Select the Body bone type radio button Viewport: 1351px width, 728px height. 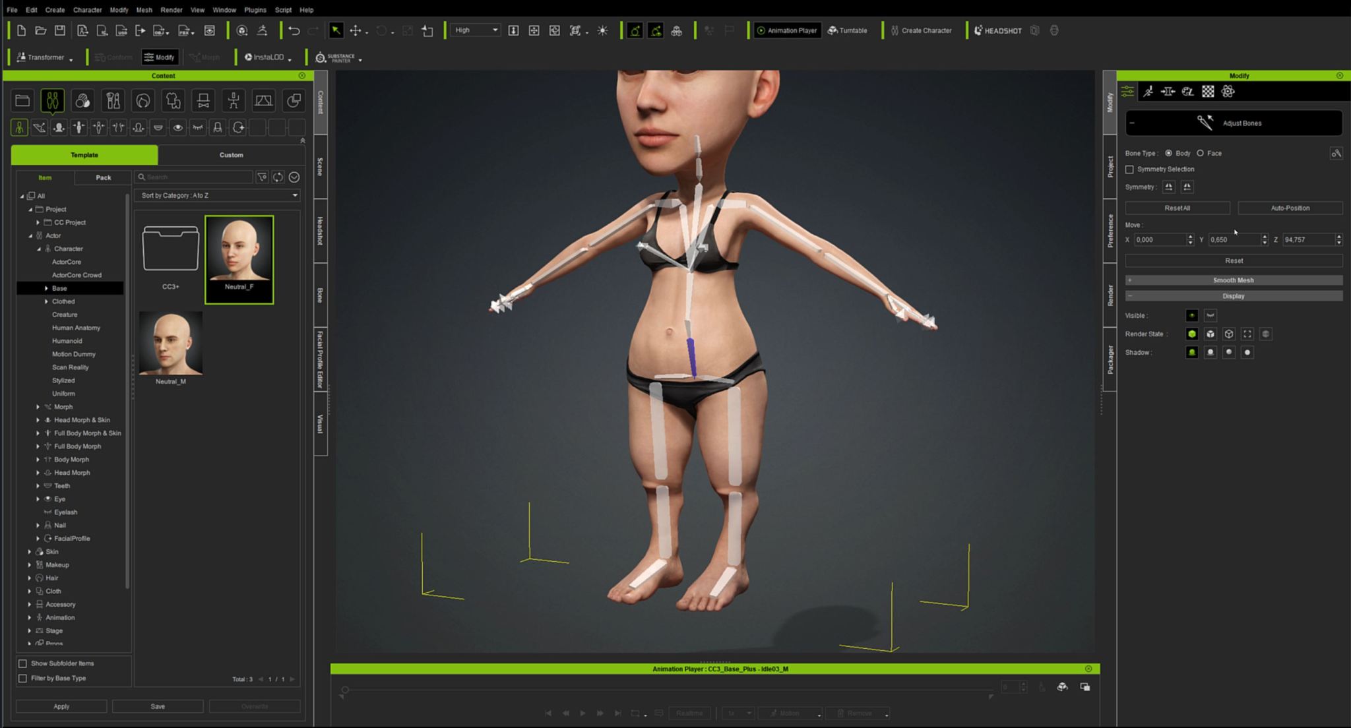tap(1168, 154)
